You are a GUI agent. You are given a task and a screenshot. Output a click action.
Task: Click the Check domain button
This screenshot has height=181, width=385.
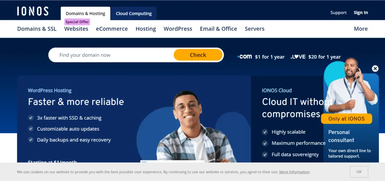pyautogui.click(x=198, y=55)
